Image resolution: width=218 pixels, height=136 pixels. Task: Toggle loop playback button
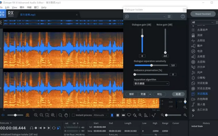point(54,128)
